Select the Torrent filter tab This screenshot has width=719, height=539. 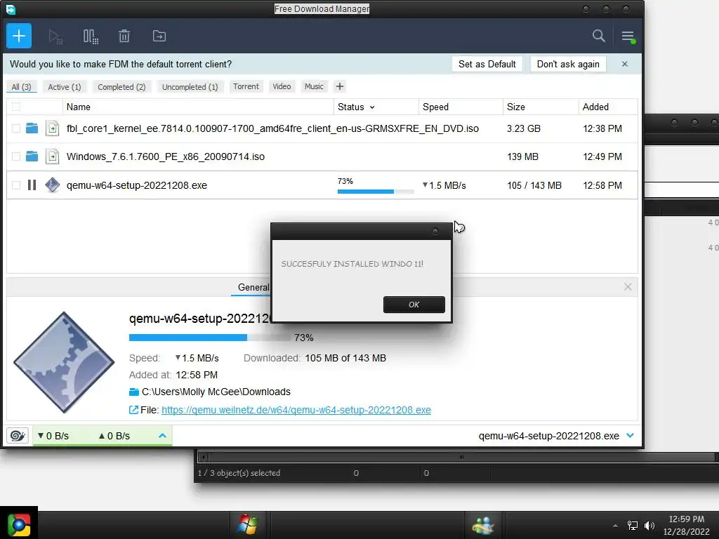coord(246,86)
